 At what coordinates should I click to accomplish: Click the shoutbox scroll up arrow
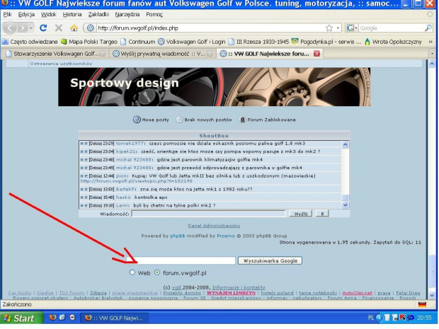click(346, 144)
